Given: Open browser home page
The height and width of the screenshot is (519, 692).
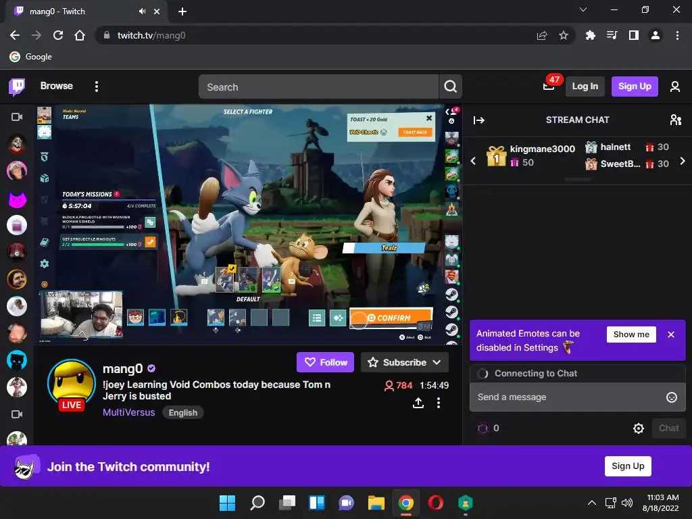Looking at the screenshot, I should point(80,35).
